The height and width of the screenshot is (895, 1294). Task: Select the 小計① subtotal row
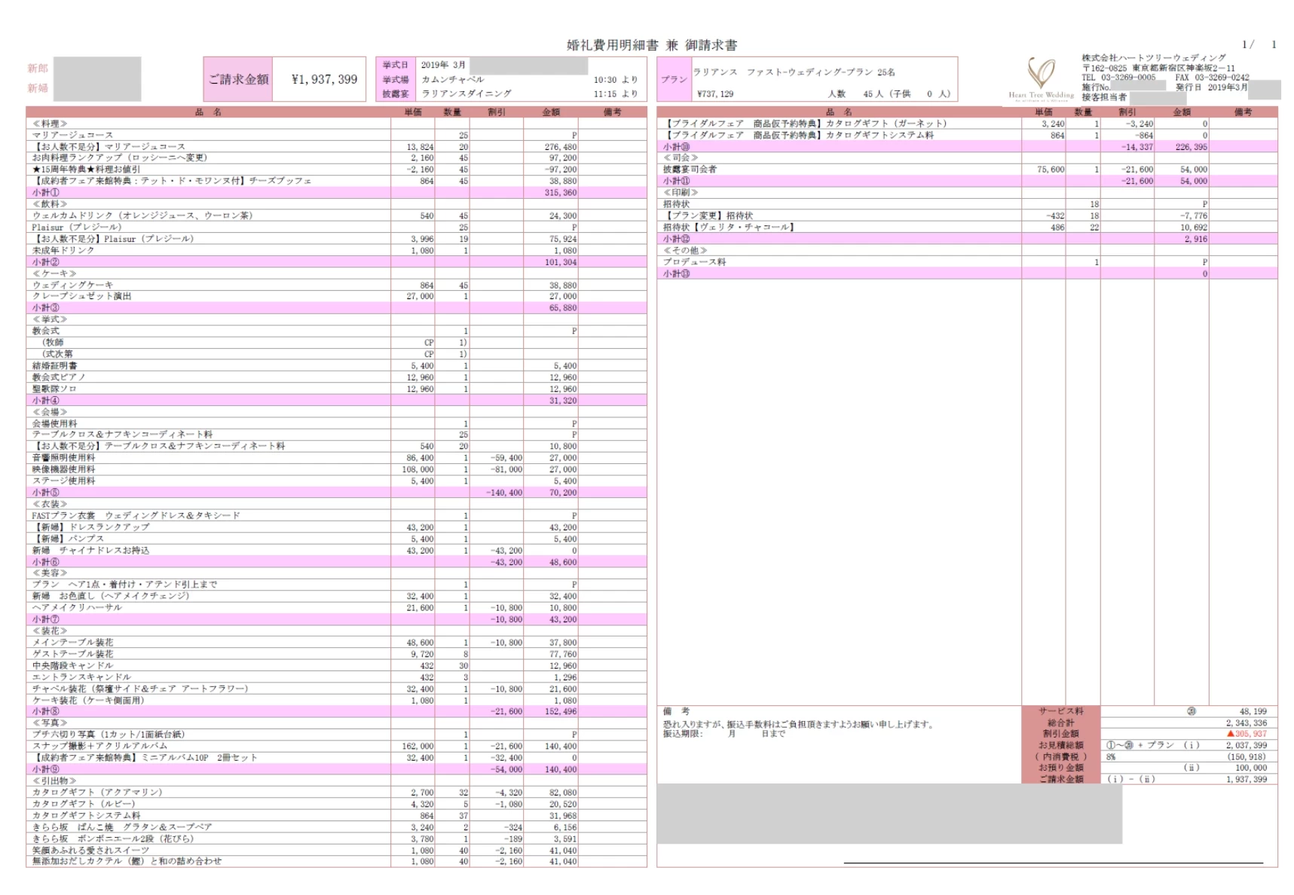pyautogui.click(x=336, y=193)
